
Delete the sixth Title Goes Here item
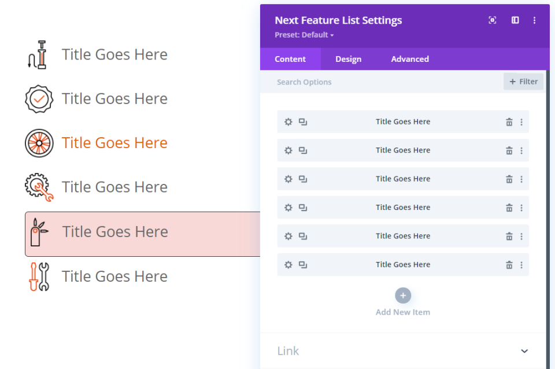[509, 265]
